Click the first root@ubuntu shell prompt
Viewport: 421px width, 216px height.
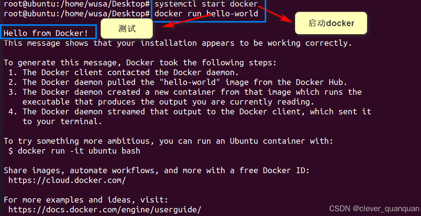coord(77,4)
